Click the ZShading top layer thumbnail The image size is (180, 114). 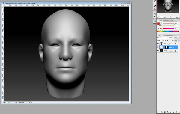161,43
